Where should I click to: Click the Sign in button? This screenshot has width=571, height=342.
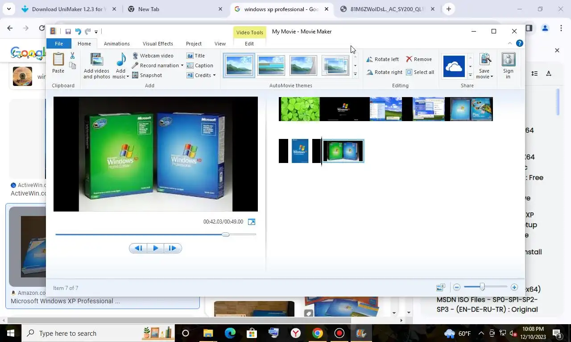pyautogui.click(x=508, y=66)
